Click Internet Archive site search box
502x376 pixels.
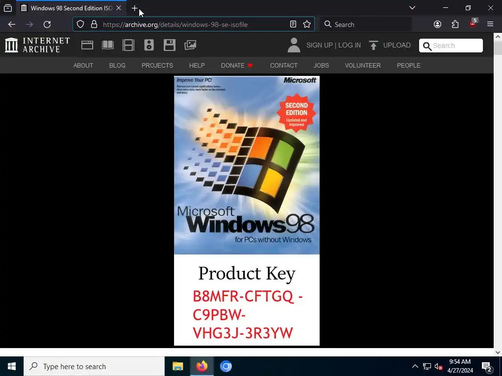coord(451,46)
